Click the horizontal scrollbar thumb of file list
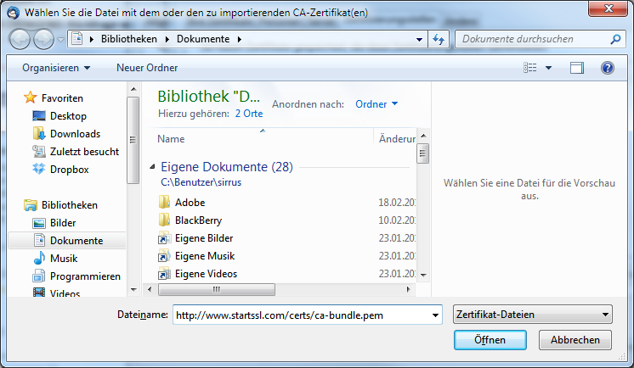Viewport: 634px width, 368px height. click(x=217, y=289)
